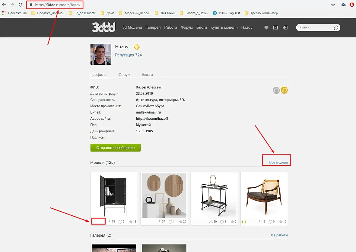356x252 pixels.
Task: Open the bar cart model thumbnail
Action: pyautogui.click(x=214, y=195)
